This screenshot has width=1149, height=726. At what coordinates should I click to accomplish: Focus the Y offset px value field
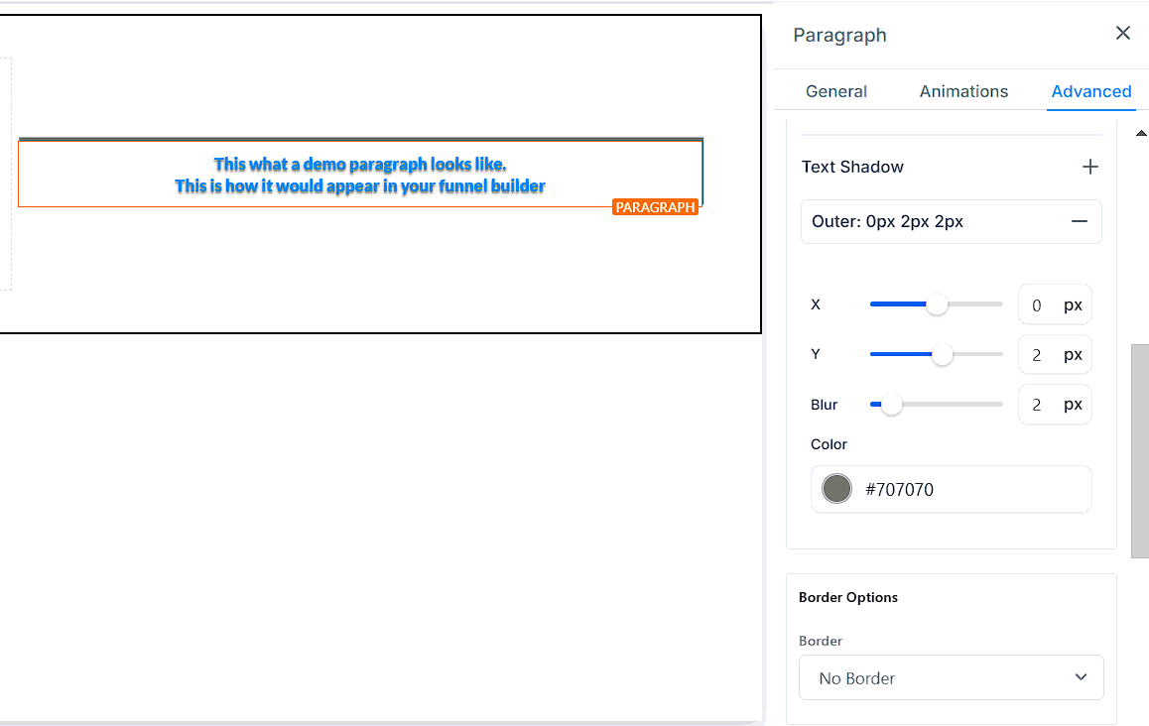1037,355
